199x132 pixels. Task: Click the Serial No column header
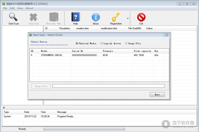coord(86,51)
